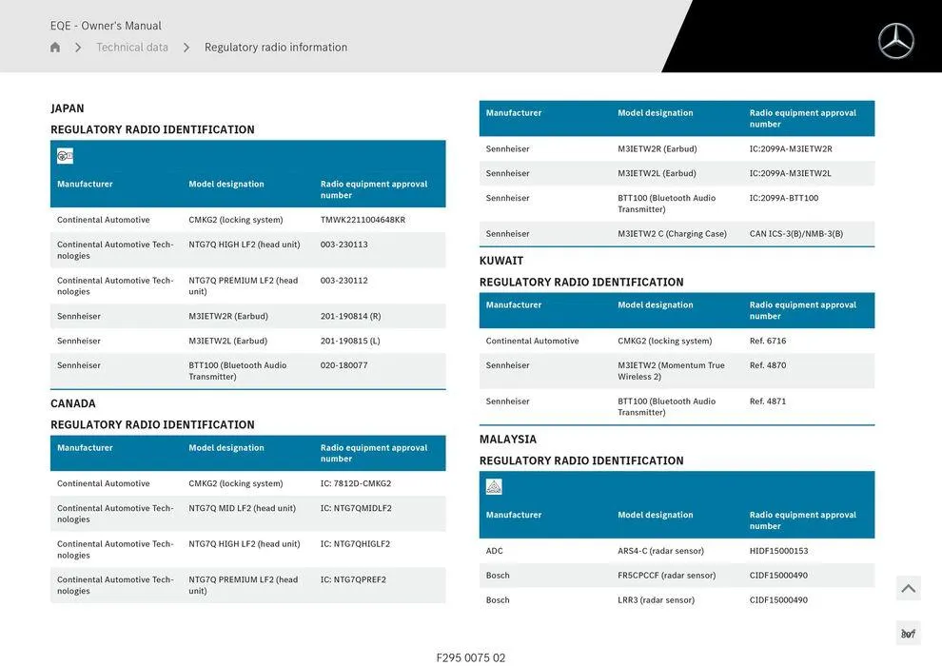Image resolution: width=942 pixels, height=666 pixels.
Task: Click the KUWAIT section heading
Action: [x=503, y=259]
